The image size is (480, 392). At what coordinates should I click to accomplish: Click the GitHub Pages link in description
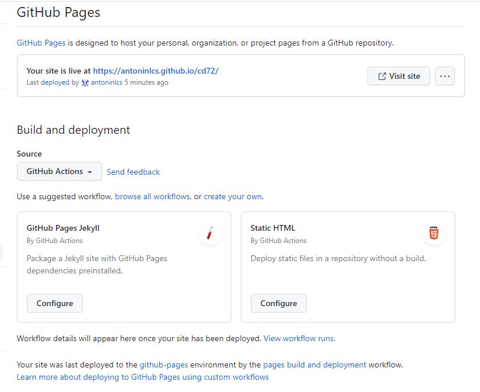[41, 43]
